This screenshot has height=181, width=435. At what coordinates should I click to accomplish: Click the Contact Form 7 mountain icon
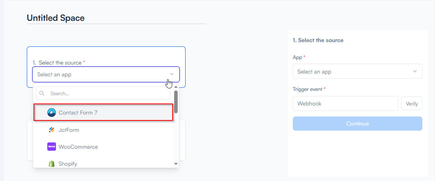[x=52, y=113]
